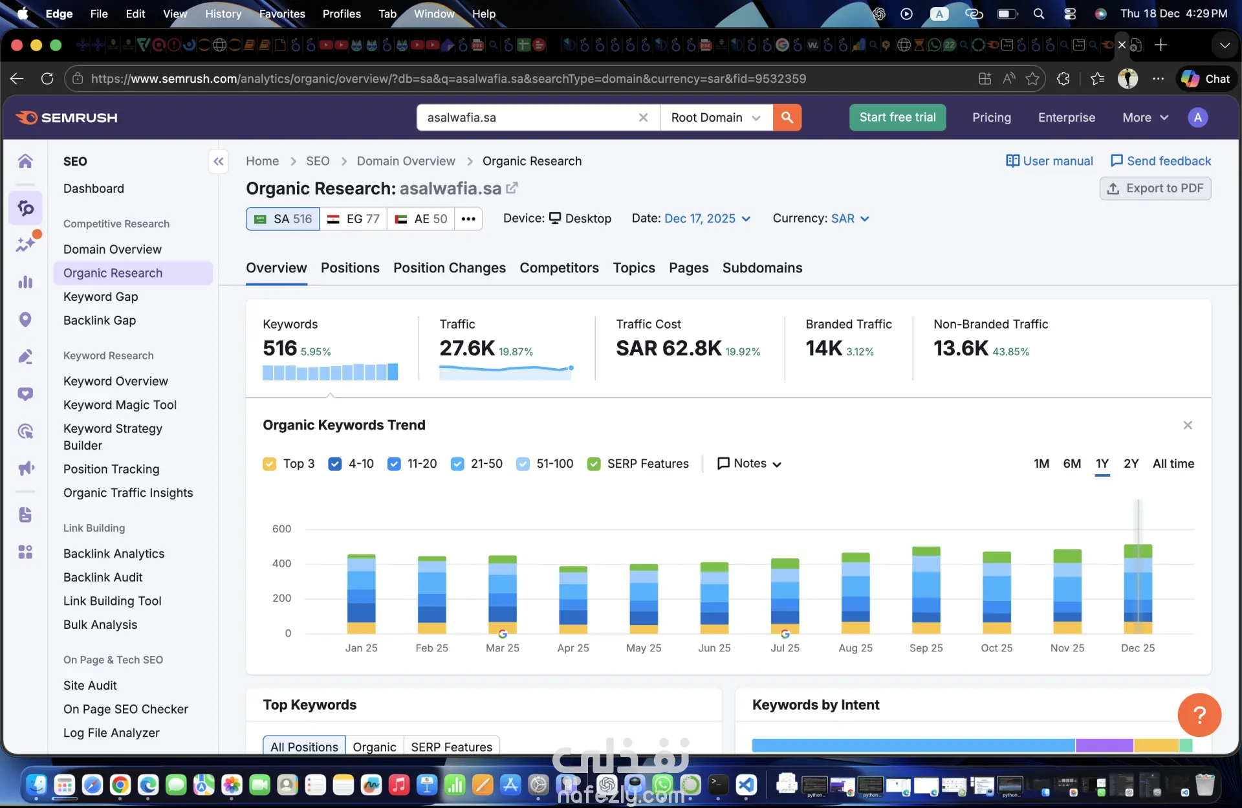Collapse the SEO sidebar with double-chevron icon
Screen dimensions: 1242x808
click(219, 161)
